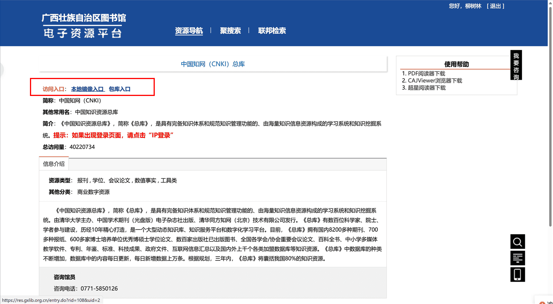
Task: Go to 聚搜索 in the top menu
Action: [x=230, y=31]
